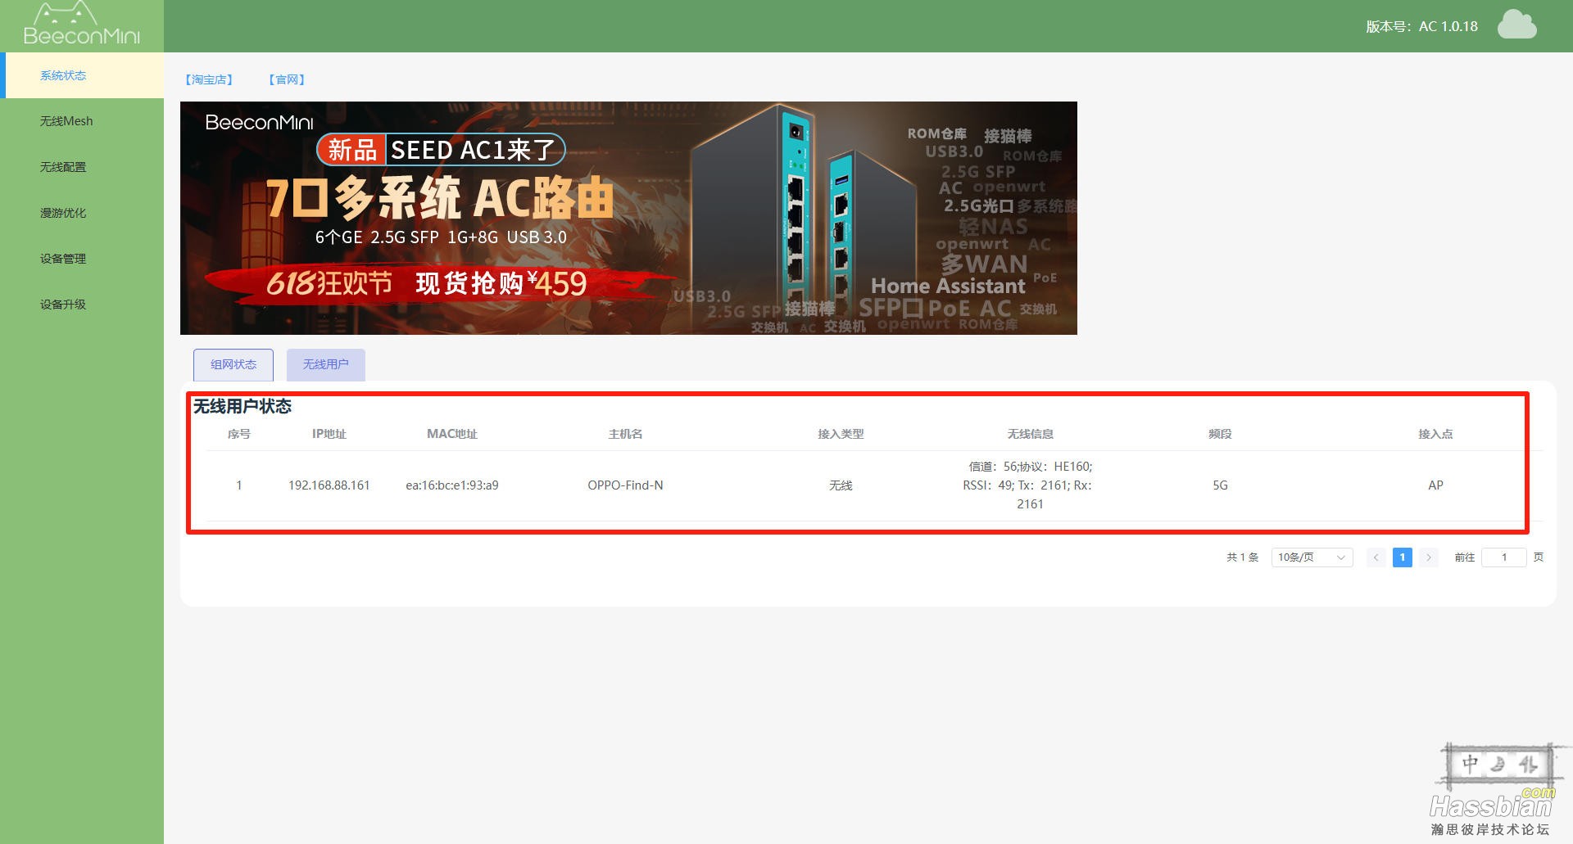Screen dimensions: 1573x844
Task: Click the IP地址 column header
Action: [329, 434]
